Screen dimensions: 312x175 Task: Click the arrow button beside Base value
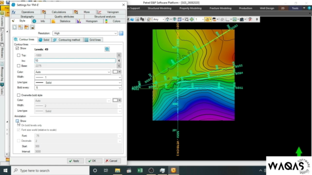tap(119, 66)
